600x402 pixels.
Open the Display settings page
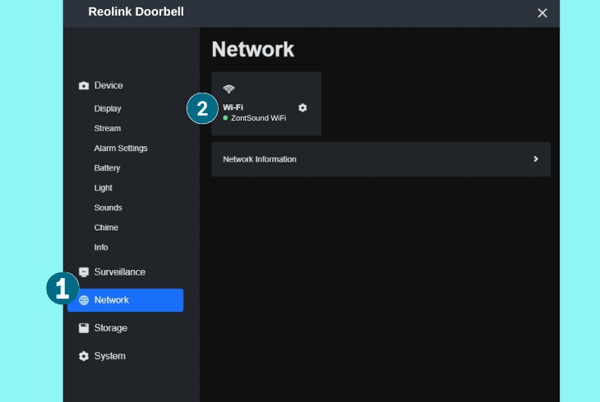[x=108, y=108]
